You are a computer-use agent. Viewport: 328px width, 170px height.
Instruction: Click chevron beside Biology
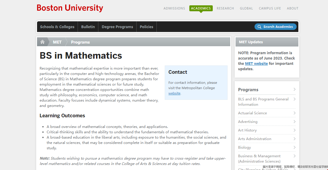click(x=294, y=147)
